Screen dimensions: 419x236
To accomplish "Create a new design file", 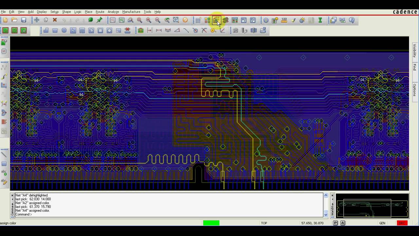I will (x=5, y=20).
